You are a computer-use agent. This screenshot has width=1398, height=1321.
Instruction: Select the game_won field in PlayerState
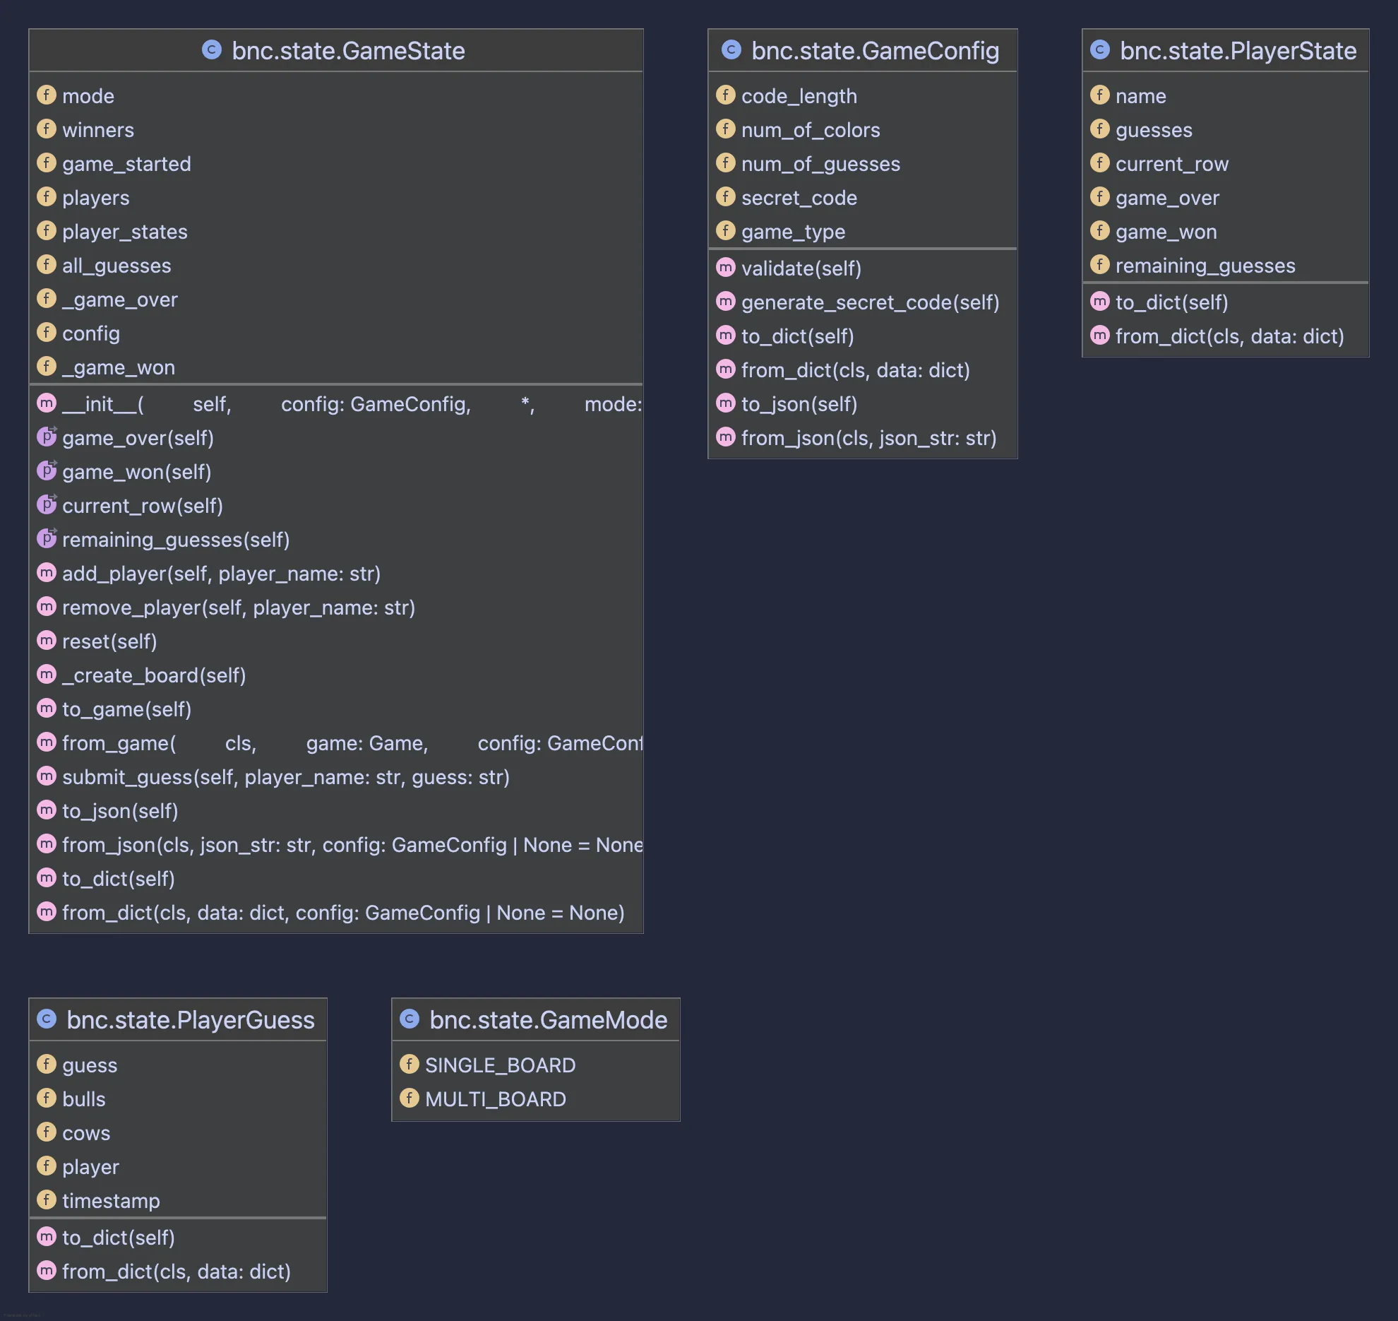point(1166,232)
